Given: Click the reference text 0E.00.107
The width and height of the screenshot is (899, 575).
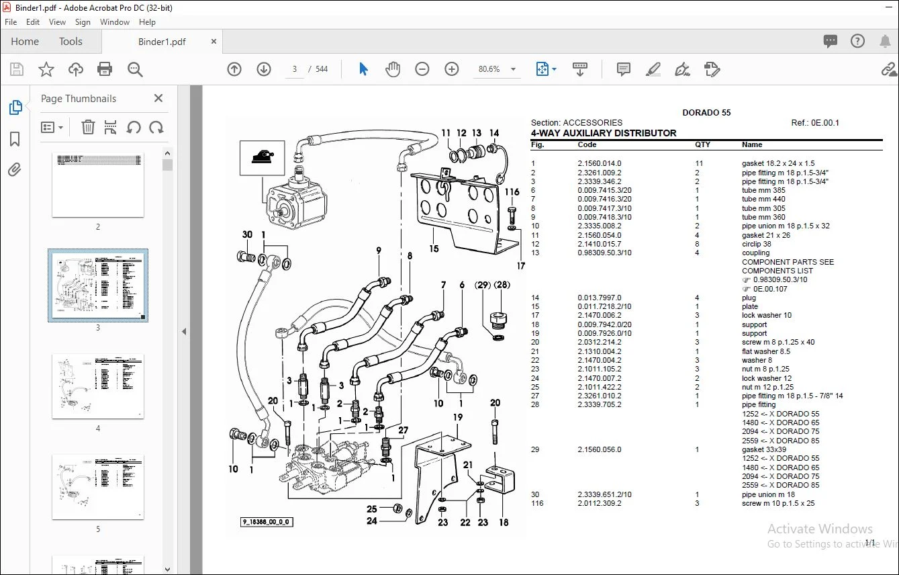Looking at the screenshot, I should (770, 289).
